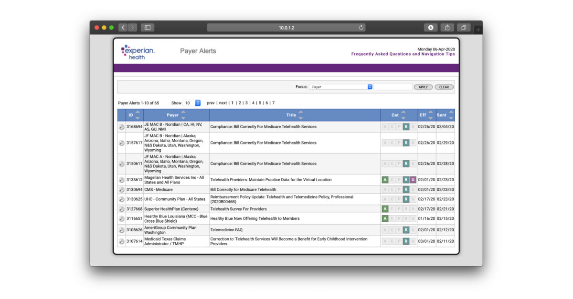Toggle the browser sidebar icon
The height and width of the screenshot is (299, 573).
click(x=148, y=27)
